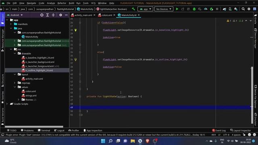This screenshot has width=258, height=145.
Task: Click the Project panel horizontal scrollbar
Action: pos(34,126)
